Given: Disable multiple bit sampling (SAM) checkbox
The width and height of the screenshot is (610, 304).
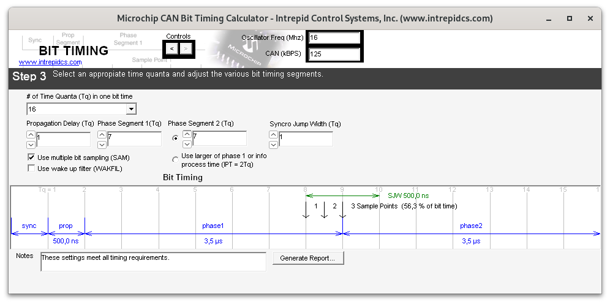Looking at the screenshot, I should 32,158.
